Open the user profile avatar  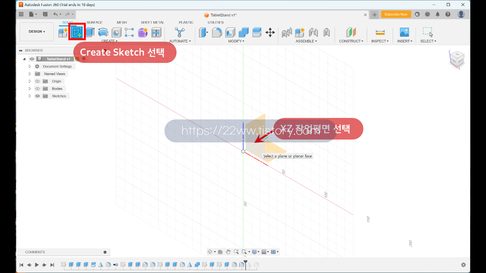pyautogui.click(x=461, y=14)
